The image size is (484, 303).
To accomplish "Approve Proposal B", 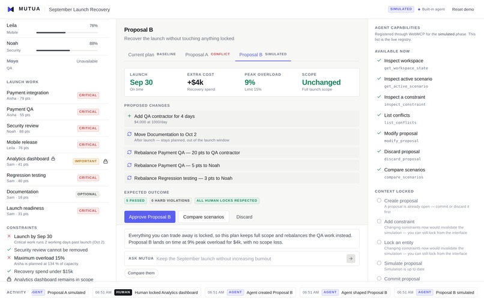I will (150, 217).
